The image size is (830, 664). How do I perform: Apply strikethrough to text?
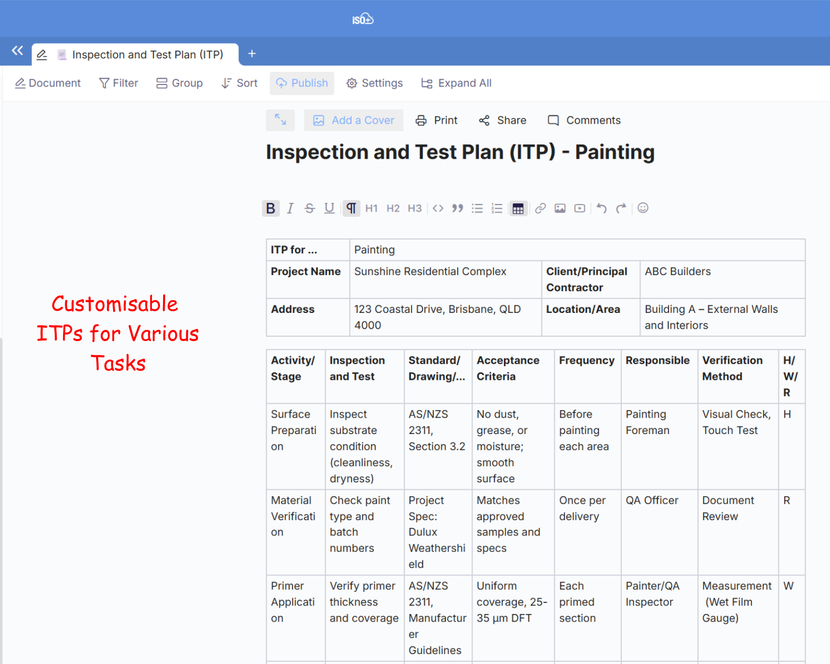click(x=310, y=208)
